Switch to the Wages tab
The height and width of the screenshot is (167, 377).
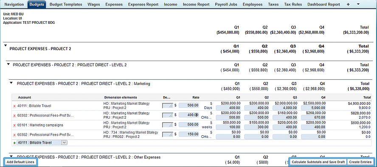94,4
